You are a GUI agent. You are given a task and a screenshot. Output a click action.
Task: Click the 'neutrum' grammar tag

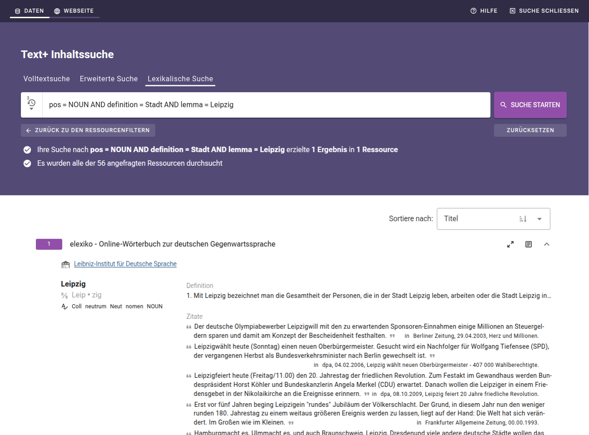[x=95, y=306]
